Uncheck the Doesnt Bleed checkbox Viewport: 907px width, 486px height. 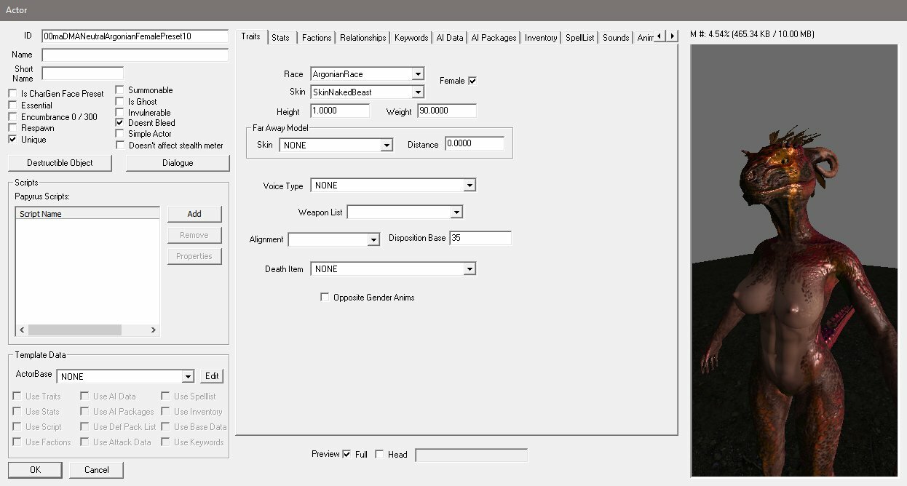(x=120, y=123)
